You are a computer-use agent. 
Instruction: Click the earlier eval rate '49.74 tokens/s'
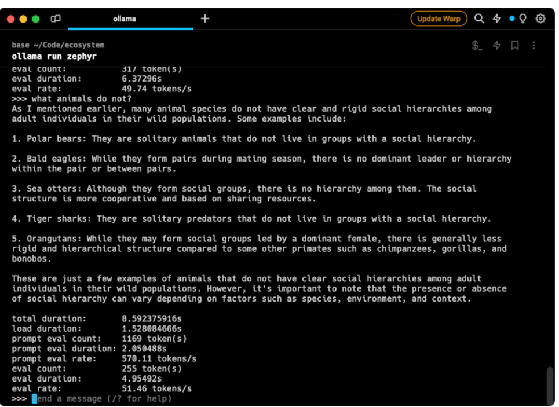coord(156,89)
